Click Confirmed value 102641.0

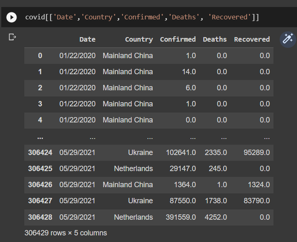coord(181,153)
